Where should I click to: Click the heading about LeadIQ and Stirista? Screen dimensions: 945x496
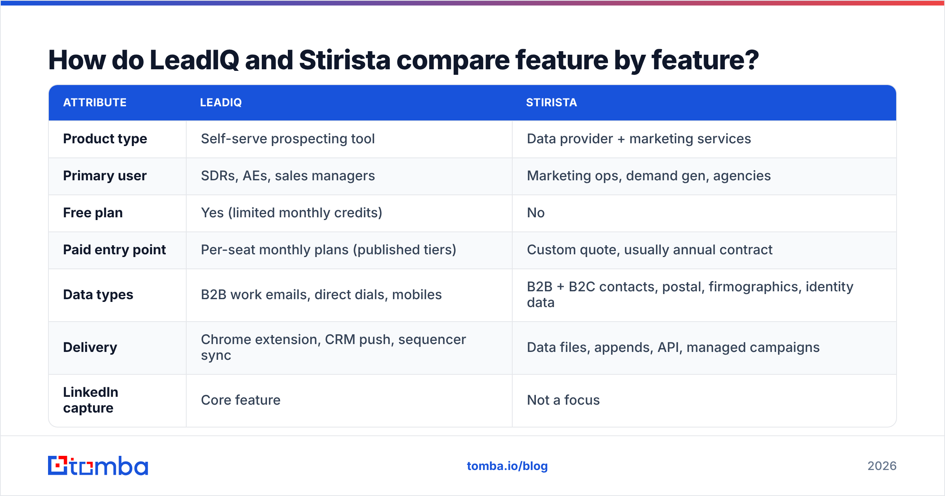tap(404, 60)
